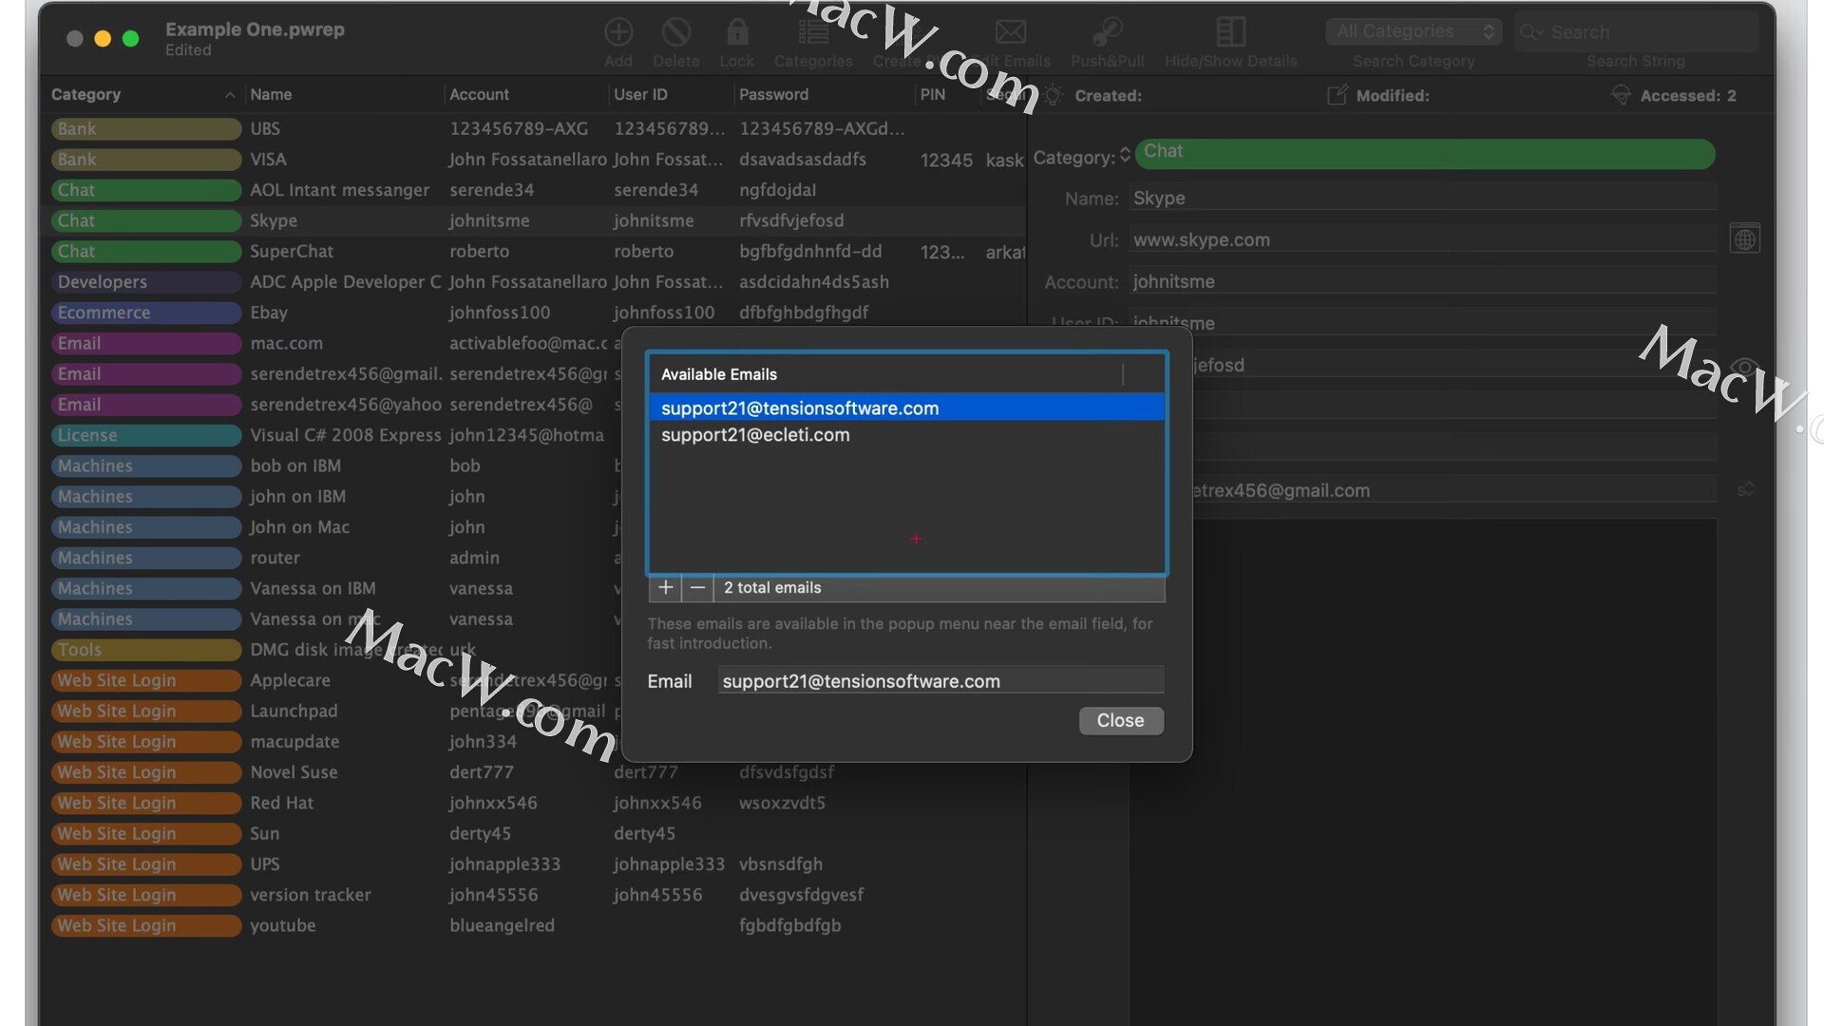Screen dimensions: 1824x1026
Task: Click the Search String field
Action: (x=1636, y=32)
